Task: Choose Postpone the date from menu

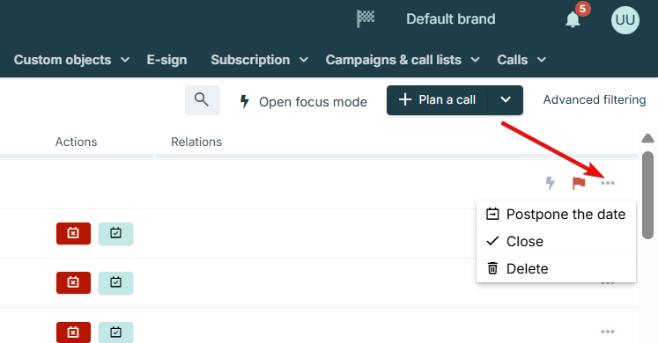Action: pos(556,214)
